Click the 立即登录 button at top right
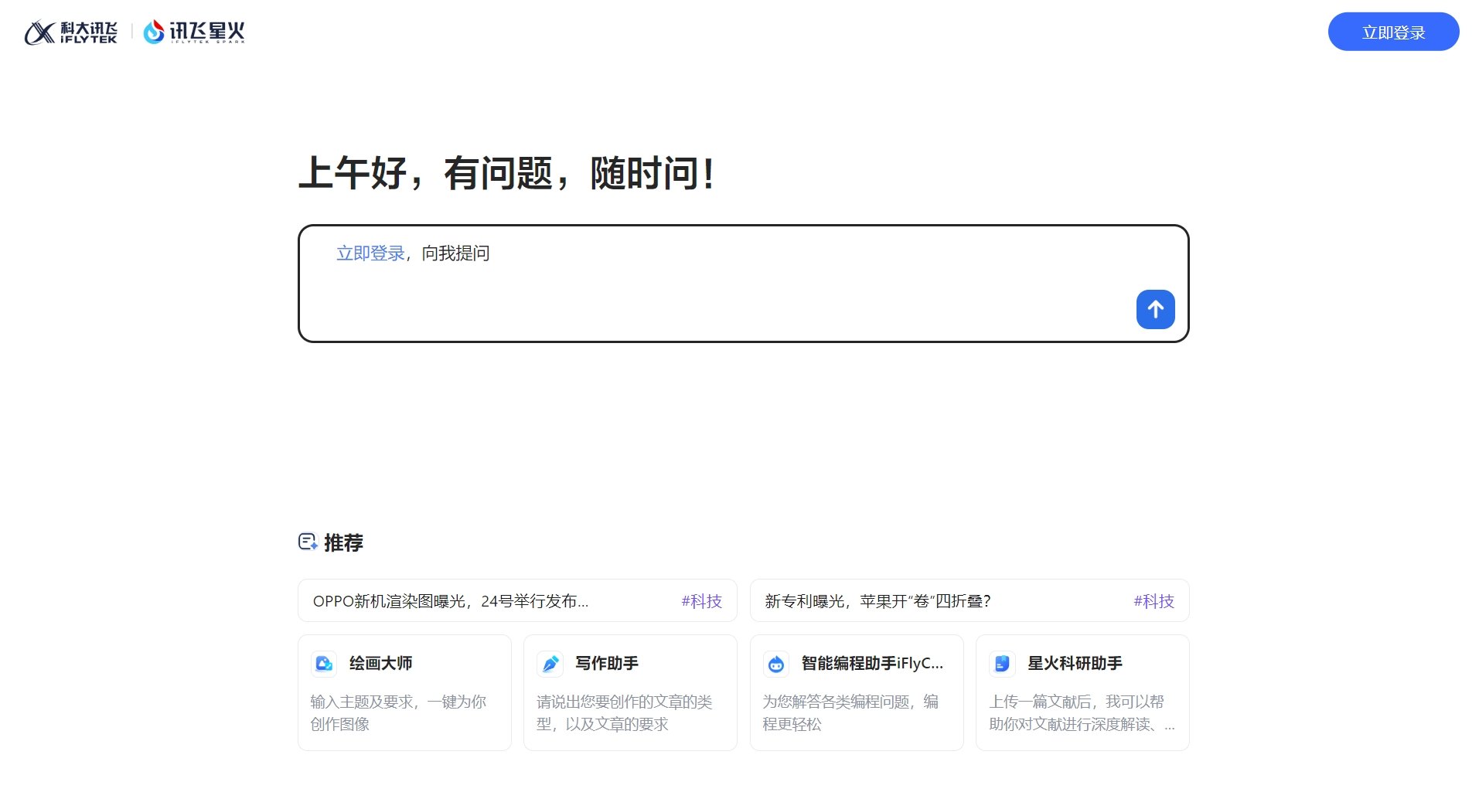This screenshot has height=792, width=1479. pyautogui.click(x=1393, y=32)
